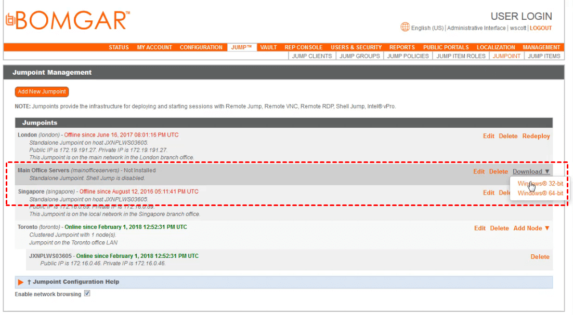The height and width of the screenshot is (315, 573).
Task: Log out using the LOGOUT link
Action: coord(541,28)
